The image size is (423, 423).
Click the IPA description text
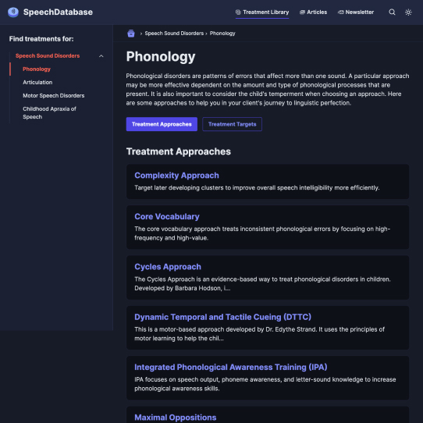(x=265, y=384)
